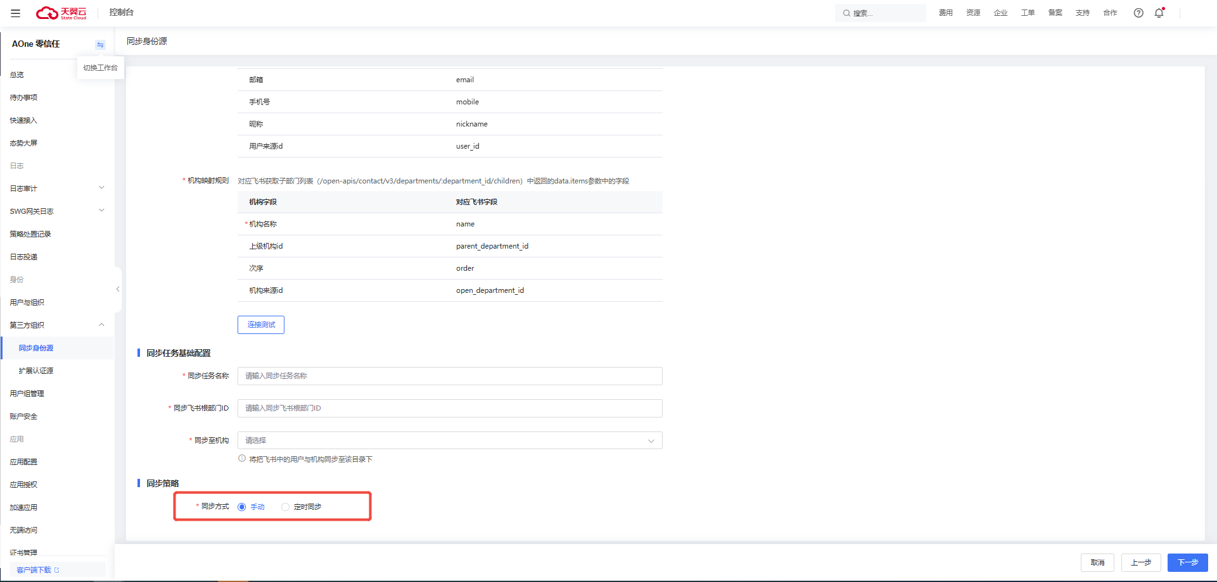Open the 合作 top menu
This screenshot has height=582, width=1217.
[x=1110, y=13]
